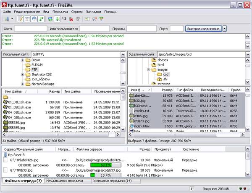252x193 pixels.
Task: Open the Файл menu
Action: click(x=7, y=12)
